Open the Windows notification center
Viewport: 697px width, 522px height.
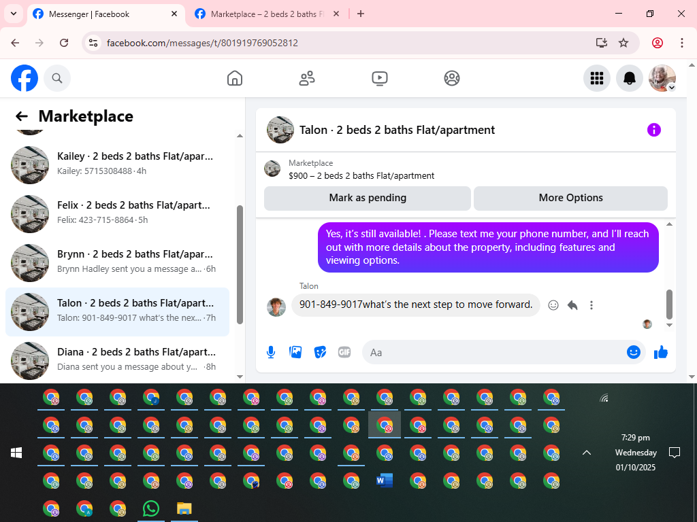[675, 453]
